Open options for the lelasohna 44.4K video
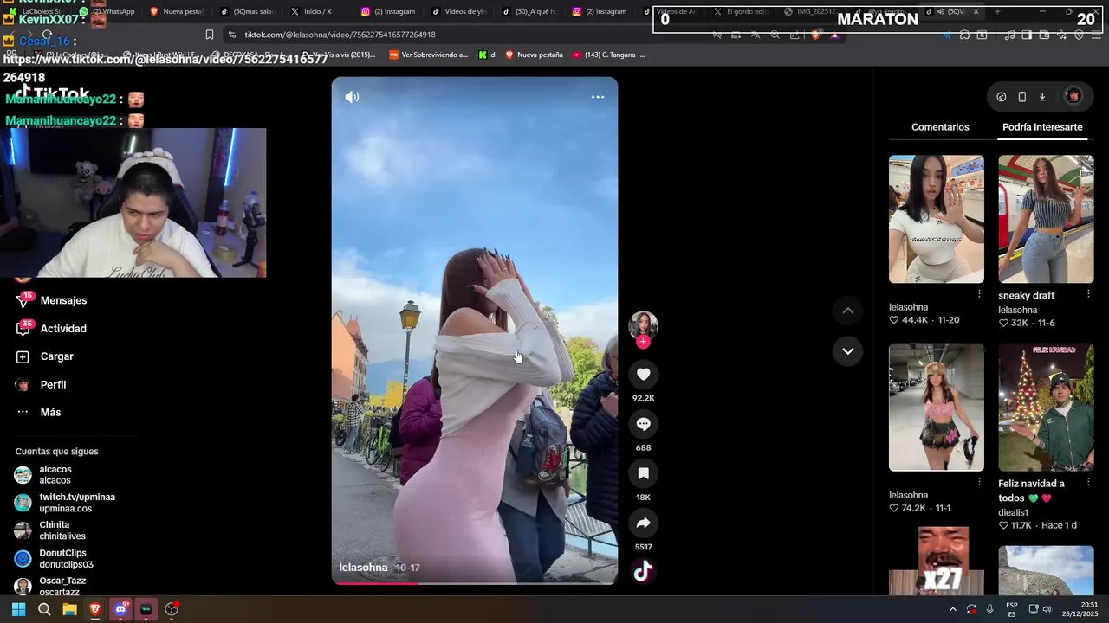 980,294
